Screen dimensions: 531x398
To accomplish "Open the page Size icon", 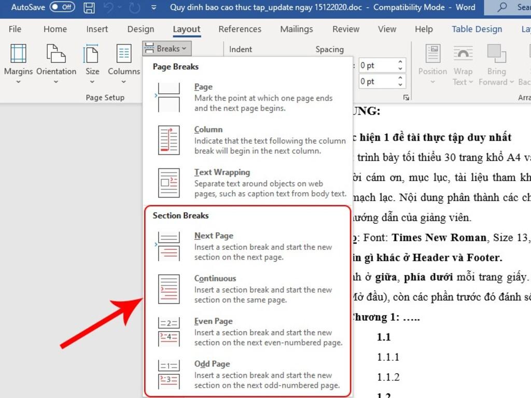I will (92, 54).
